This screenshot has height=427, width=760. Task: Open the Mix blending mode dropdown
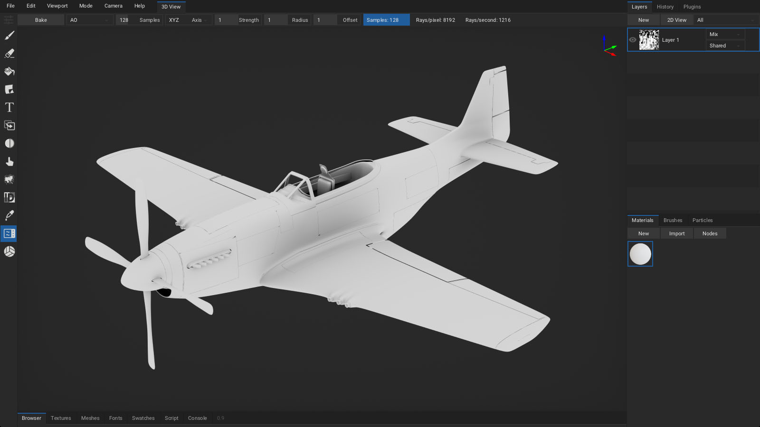pyautogui.click(x=724, y=34)
